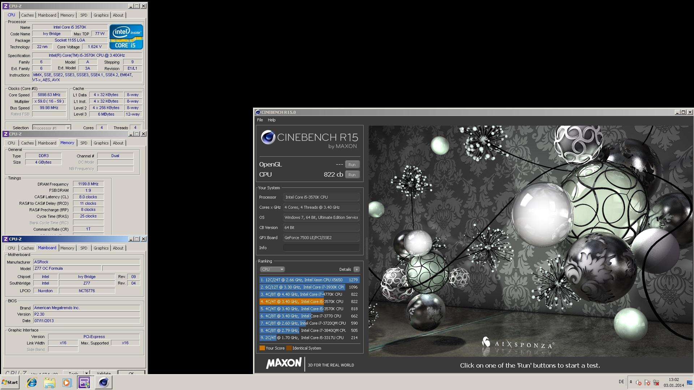Screen dimensions: 694x390
Task: Click the Nuvoton LPCIO field
Action: [45, 291]
